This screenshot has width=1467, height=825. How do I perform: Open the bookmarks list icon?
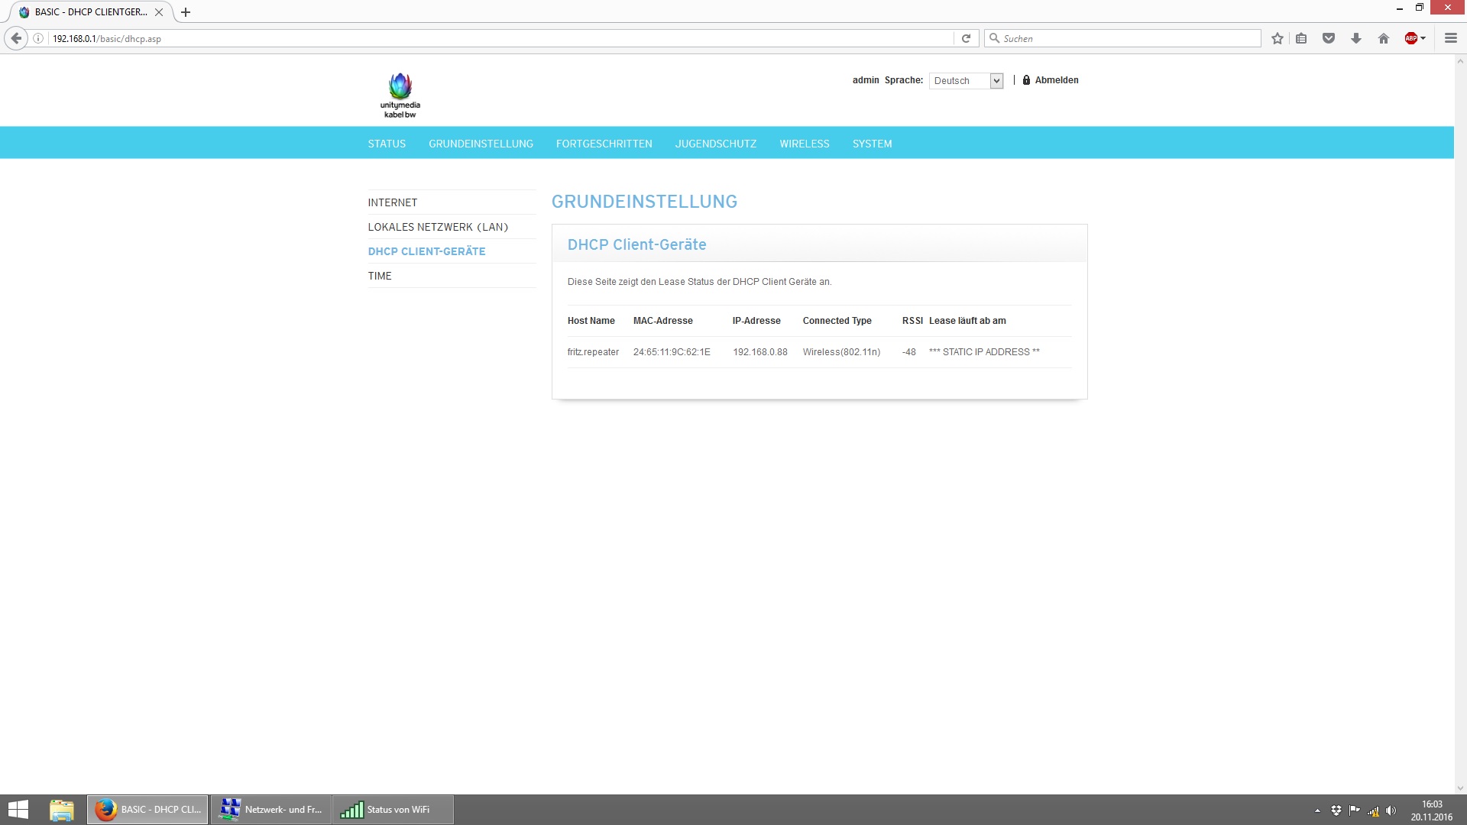coord(1301,38)
